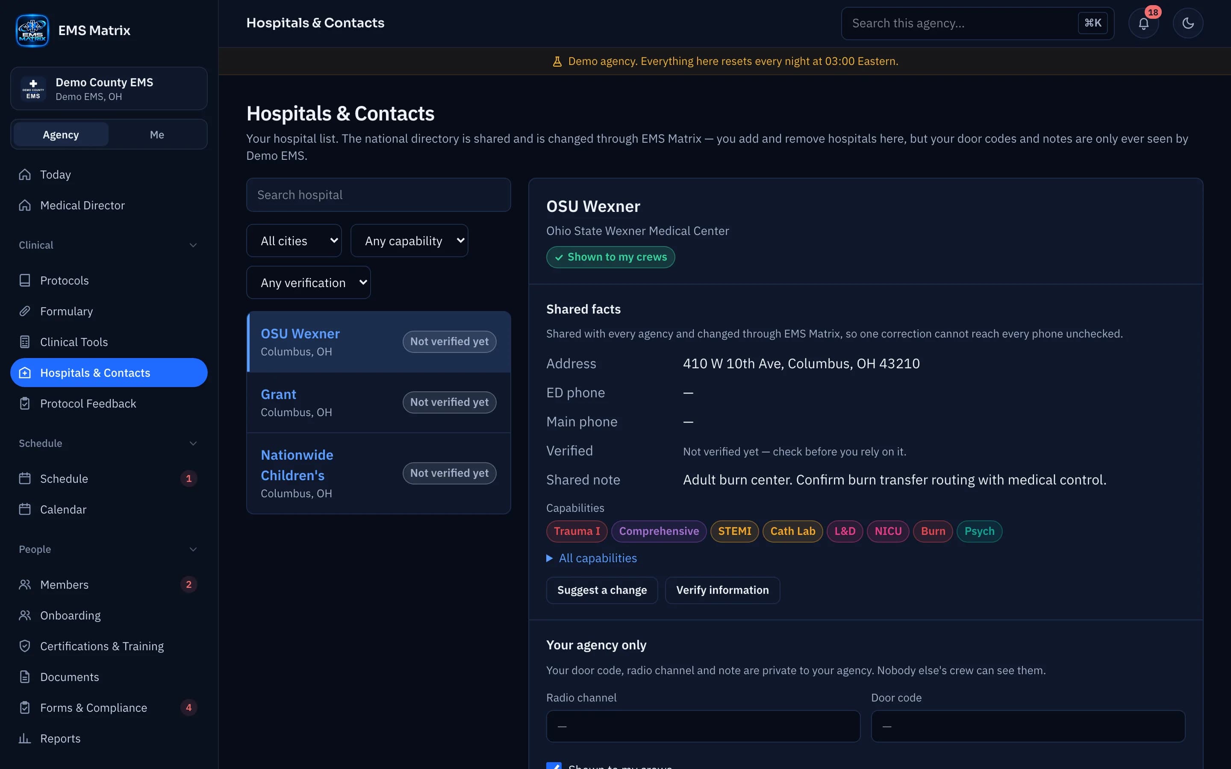Click the Burn capability tag
The width and height of the screenshot is (1231, 769).
pyautogui.click(x=933, y=531)
